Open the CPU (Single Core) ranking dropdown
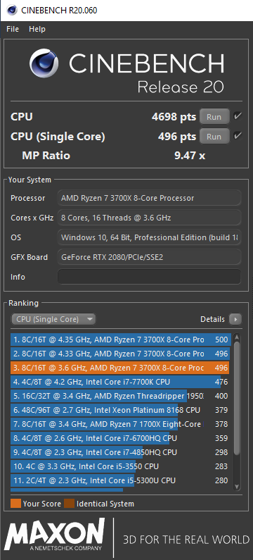 click(x=53, y=319)
